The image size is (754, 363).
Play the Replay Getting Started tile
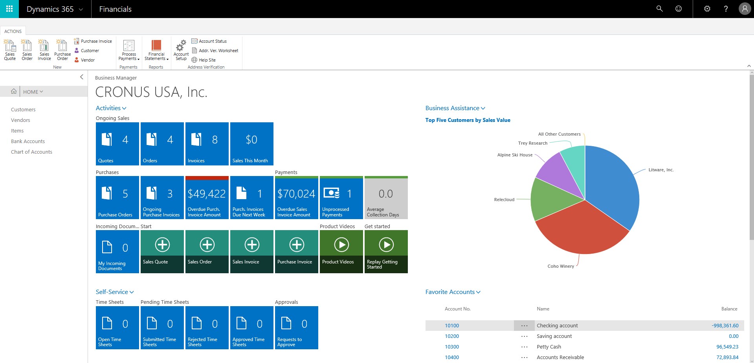(x=386, y=252)
